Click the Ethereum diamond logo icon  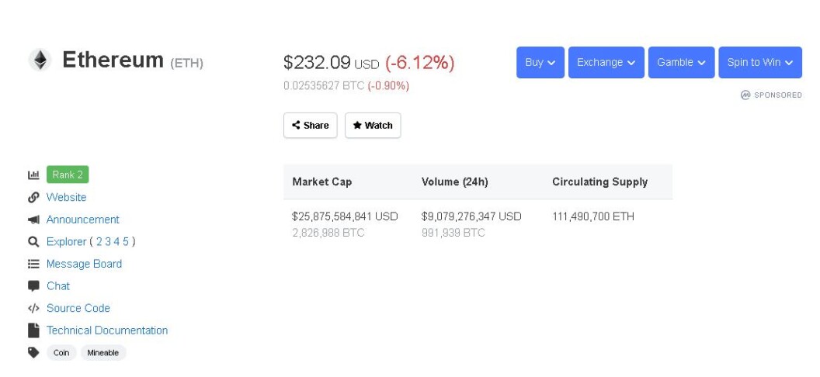tap(40, 60)
